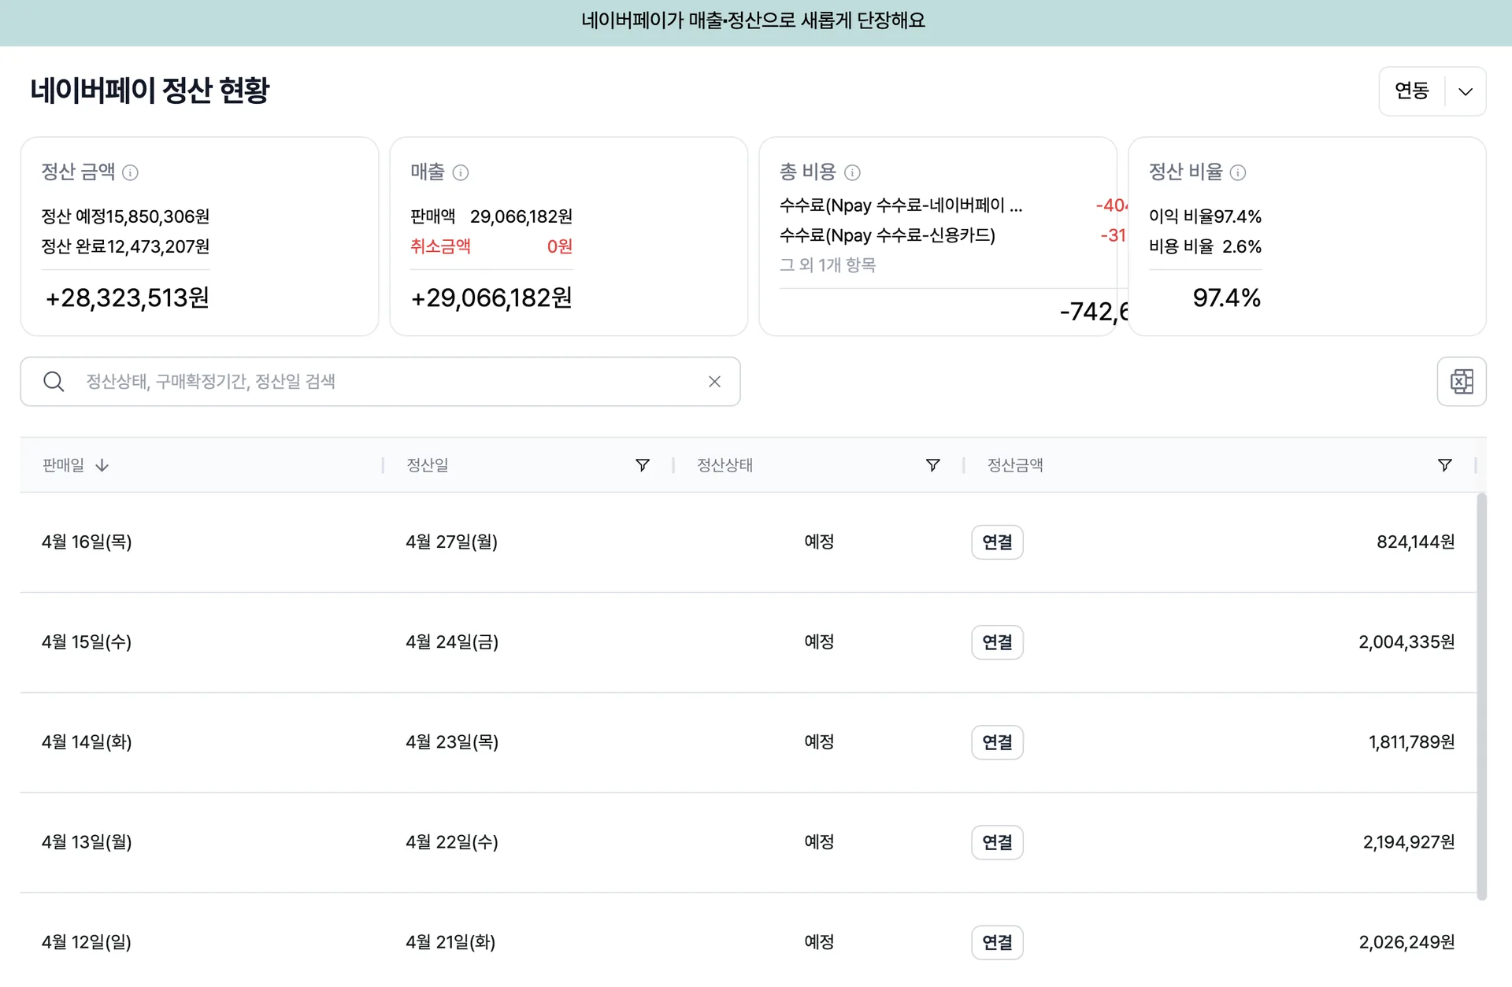
Task: Click settlement date 4월 21일(화)
Action: point(450,941)
